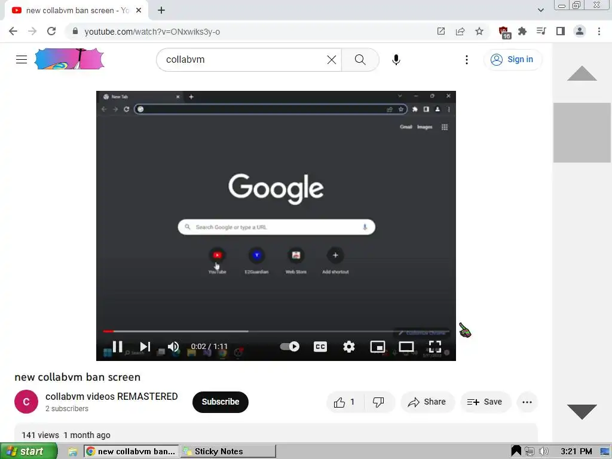This screenshot has width=612, height=459.
Task: Click the gray scrollbar thumb
Action: pyautogui.click(x=582, y=133)
